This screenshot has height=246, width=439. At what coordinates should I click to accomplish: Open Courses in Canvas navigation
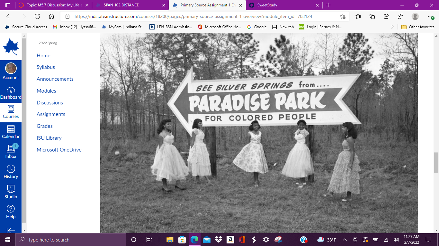point(11,112)
